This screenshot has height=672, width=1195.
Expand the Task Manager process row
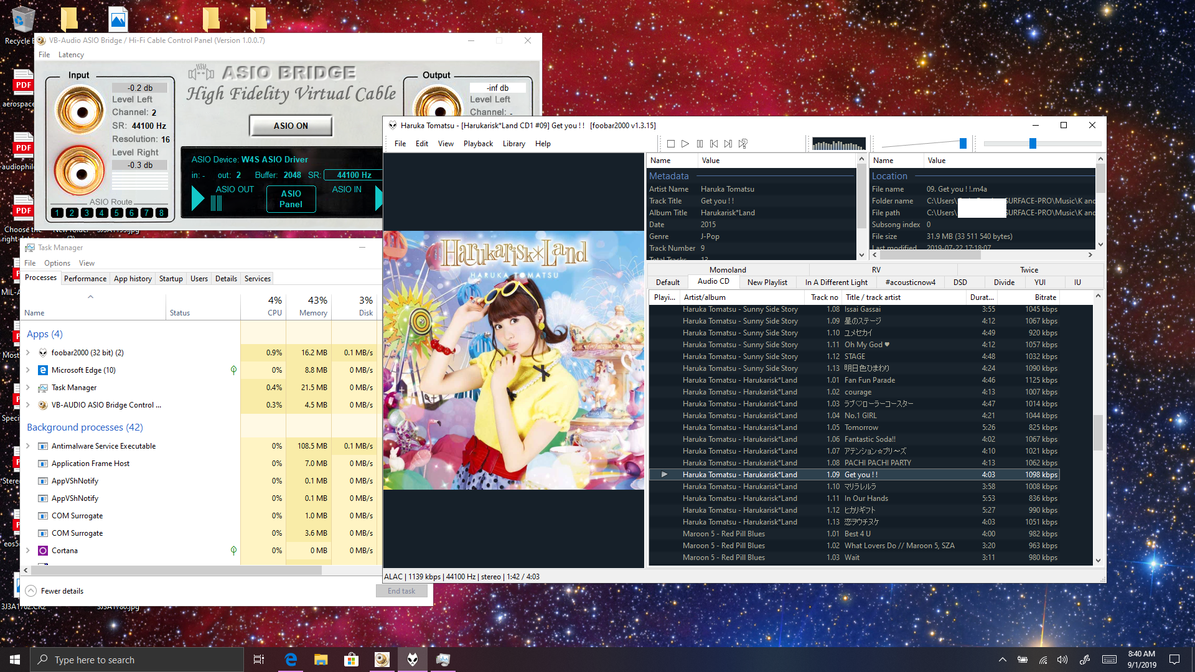[28, 388]
